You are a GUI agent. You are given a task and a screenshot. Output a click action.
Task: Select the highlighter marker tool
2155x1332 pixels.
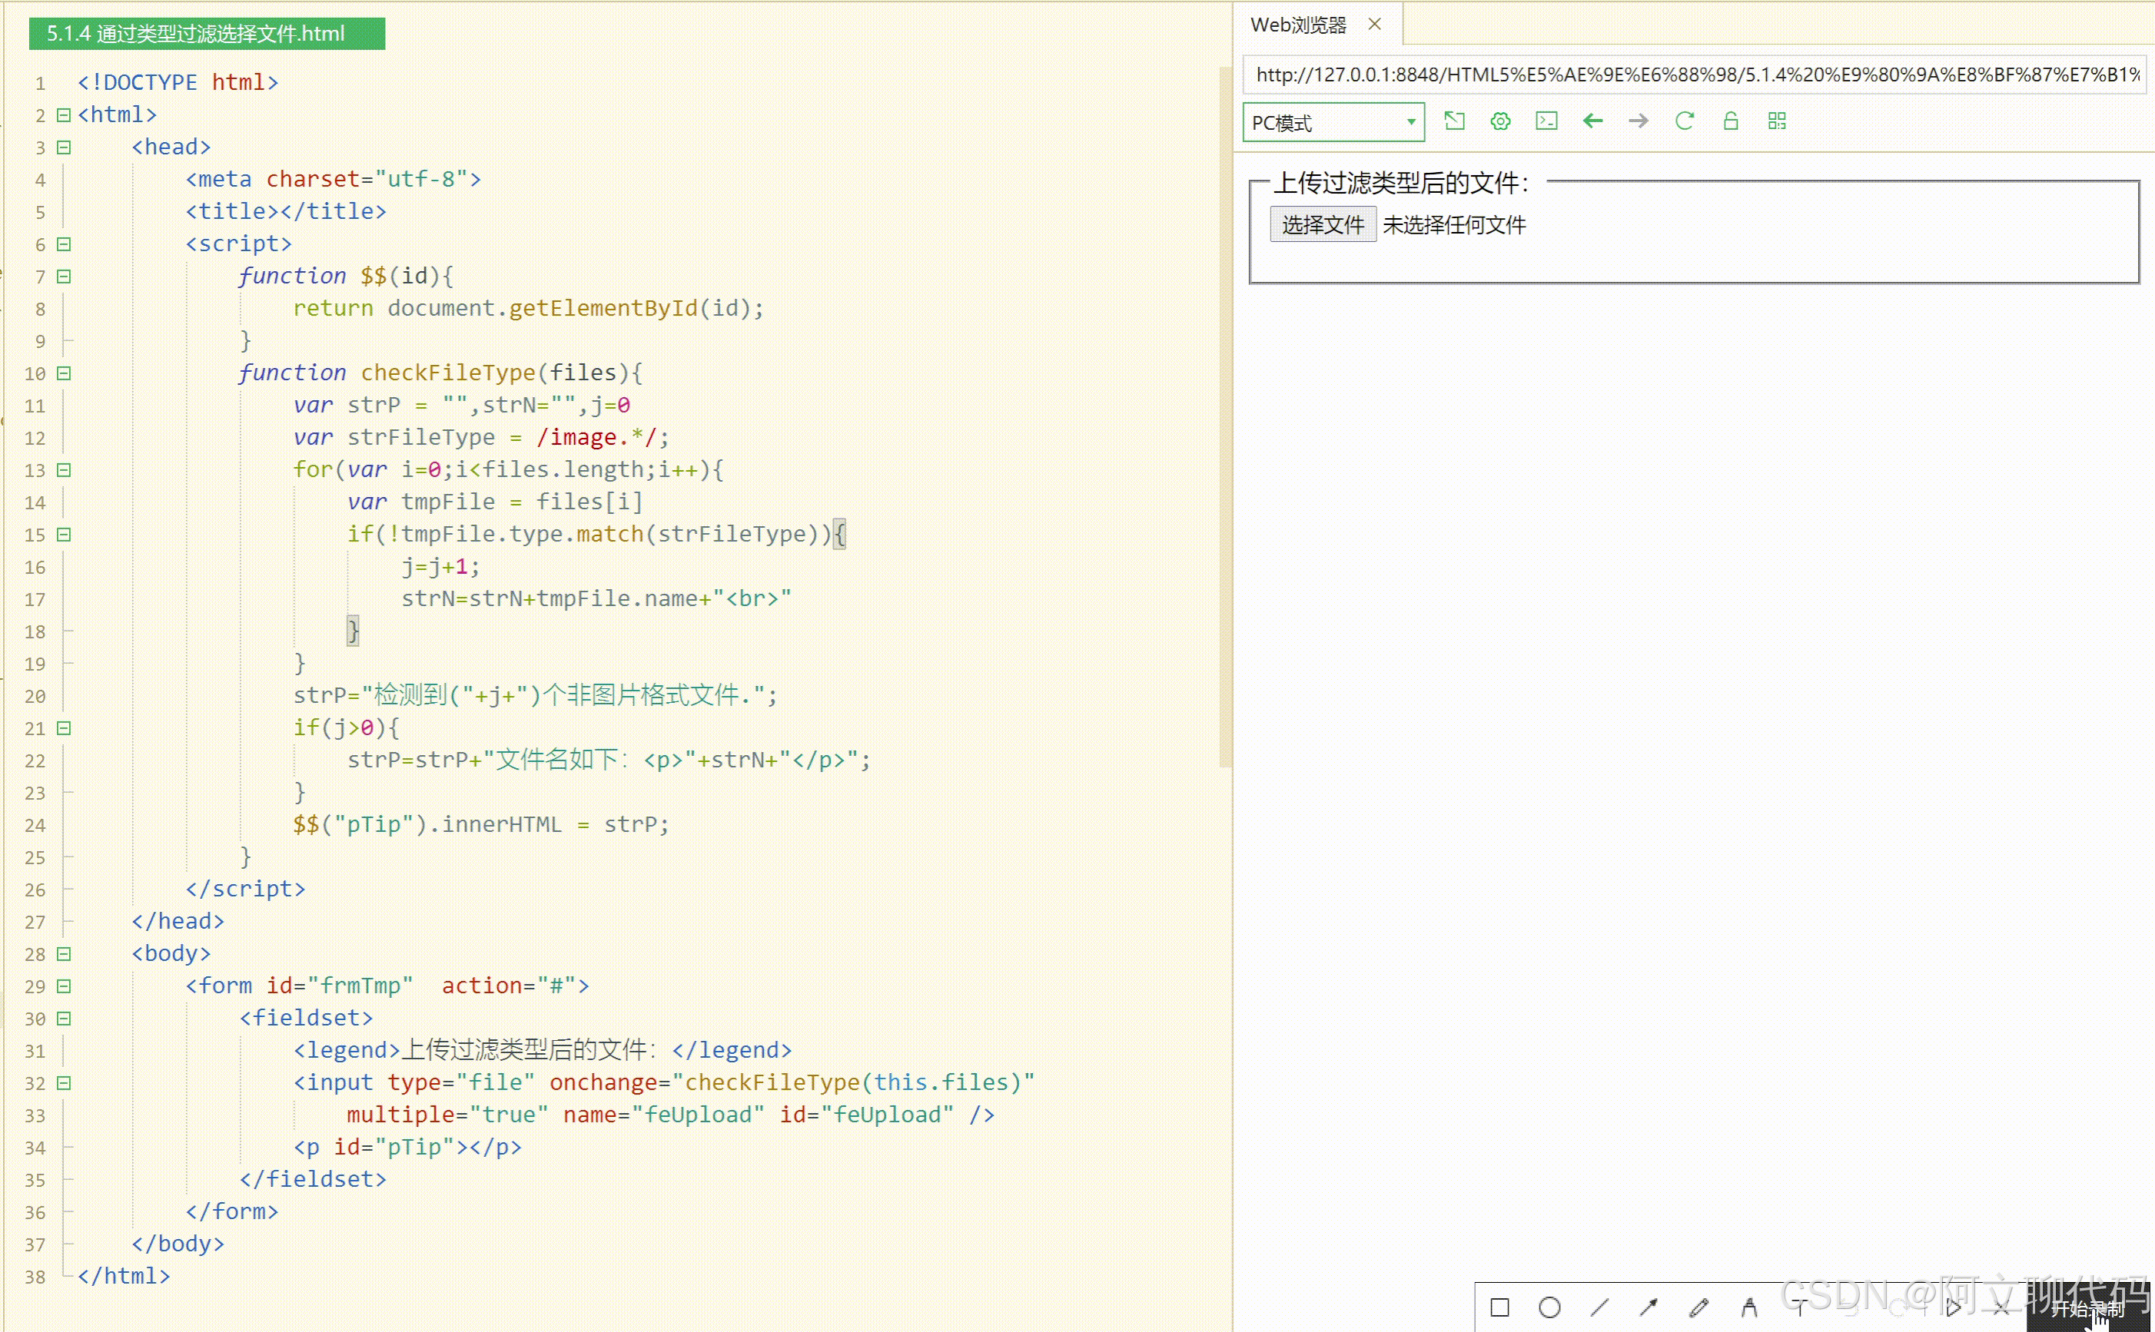[1748, 1307]
